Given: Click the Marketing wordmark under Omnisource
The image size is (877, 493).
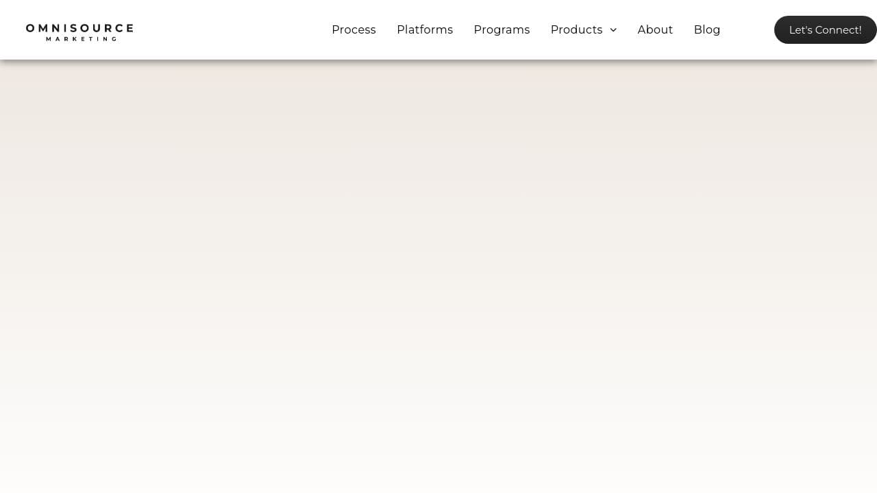Looking at the screenshot, I should pyautogui.click(x=79, y=40).
